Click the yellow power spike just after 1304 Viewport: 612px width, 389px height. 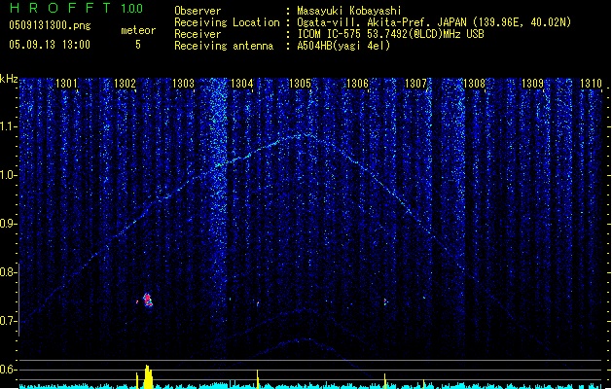click(x=258, y=379)
